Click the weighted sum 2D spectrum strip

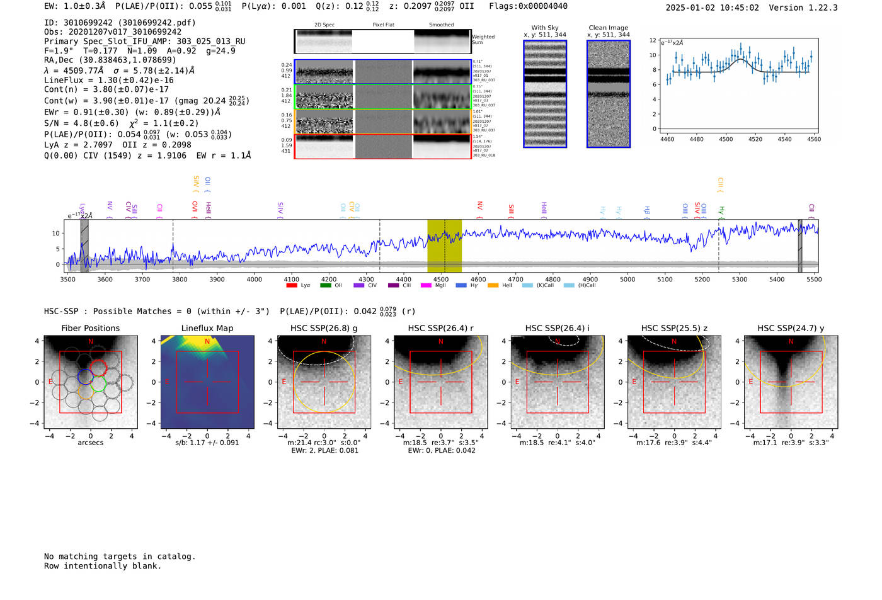(383, 42)
